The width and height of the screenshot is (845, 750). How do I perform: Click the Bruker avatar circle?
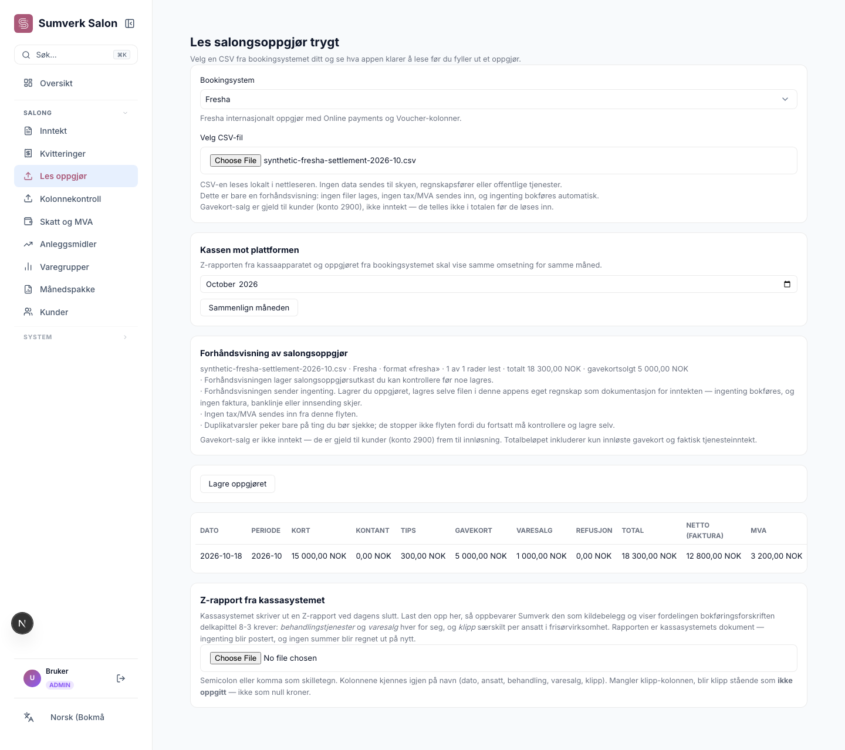(x=32, y=678)
